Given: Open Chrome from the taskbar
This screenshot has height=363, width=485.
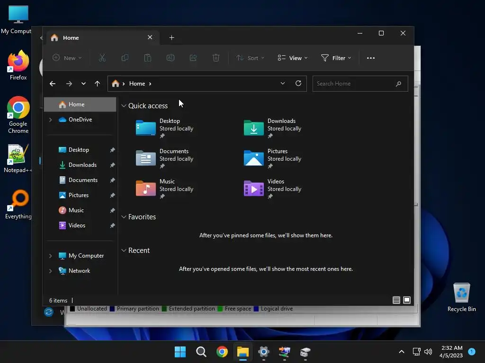Looking at the screenshot, I should (x=222, y=352).
